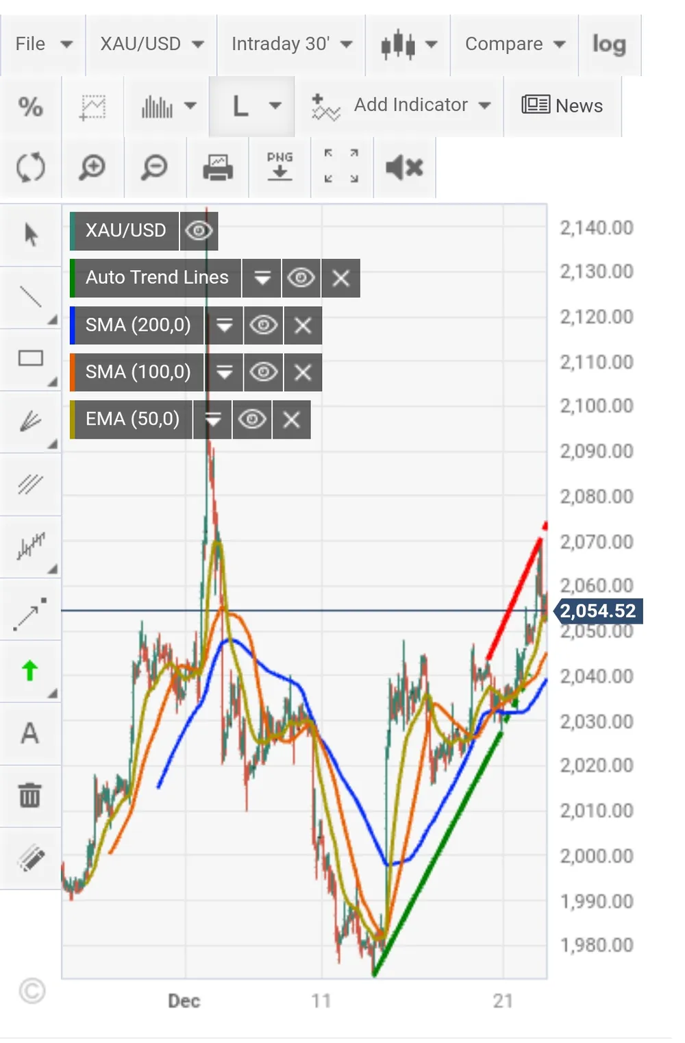Open the Intraday 30' timeframe dropdown
The width and height of the screenshot is (685, 1043).
click(x=291, y=45)
